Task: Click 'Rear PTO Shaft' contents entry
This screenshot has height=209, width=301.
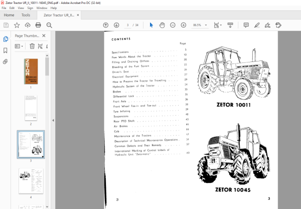Action: click(124, 121)
